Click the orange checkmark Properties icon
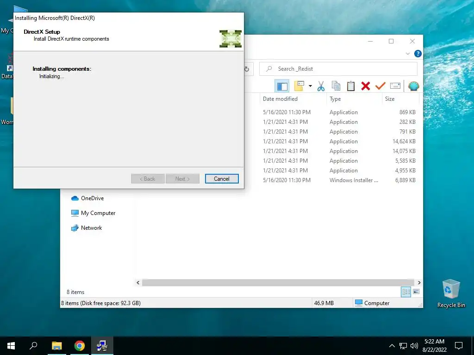The height and width of the screenshot is (355, 474). click(380, 86)
